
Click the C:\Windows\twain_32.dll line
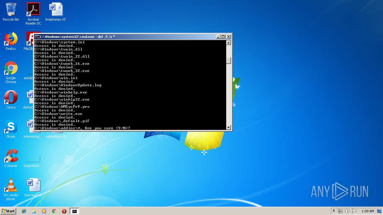62,56
